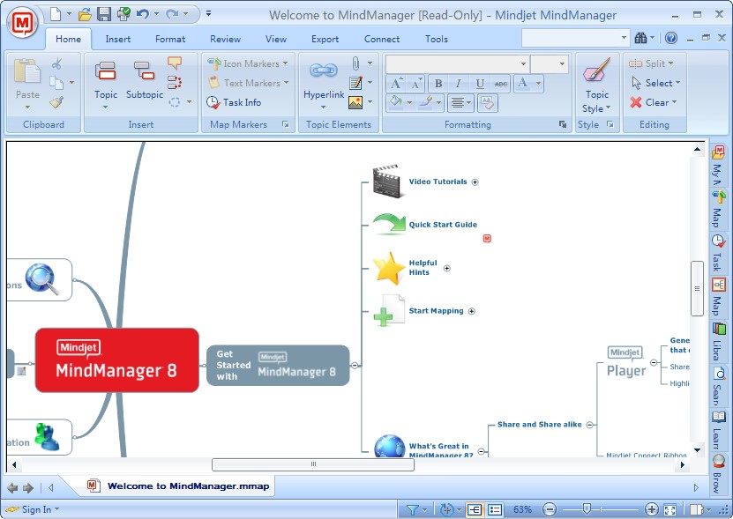The image size is (733, 519).
Task: Add a Hyperlink to the topic
Action: coord(324,84)
